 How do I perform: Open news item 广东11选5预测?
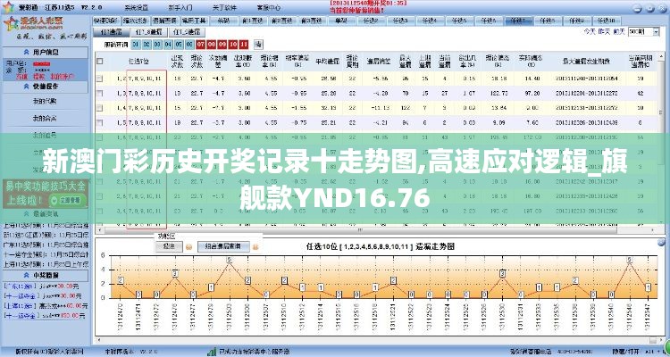click(x=46, y=245)
